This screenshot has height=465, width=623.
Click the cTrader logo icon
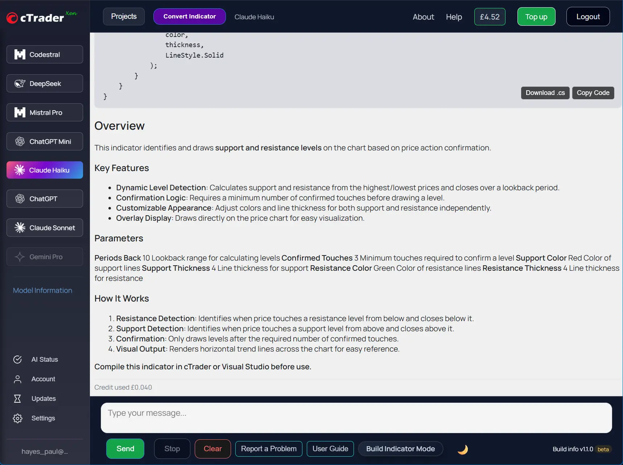point(12,18)
